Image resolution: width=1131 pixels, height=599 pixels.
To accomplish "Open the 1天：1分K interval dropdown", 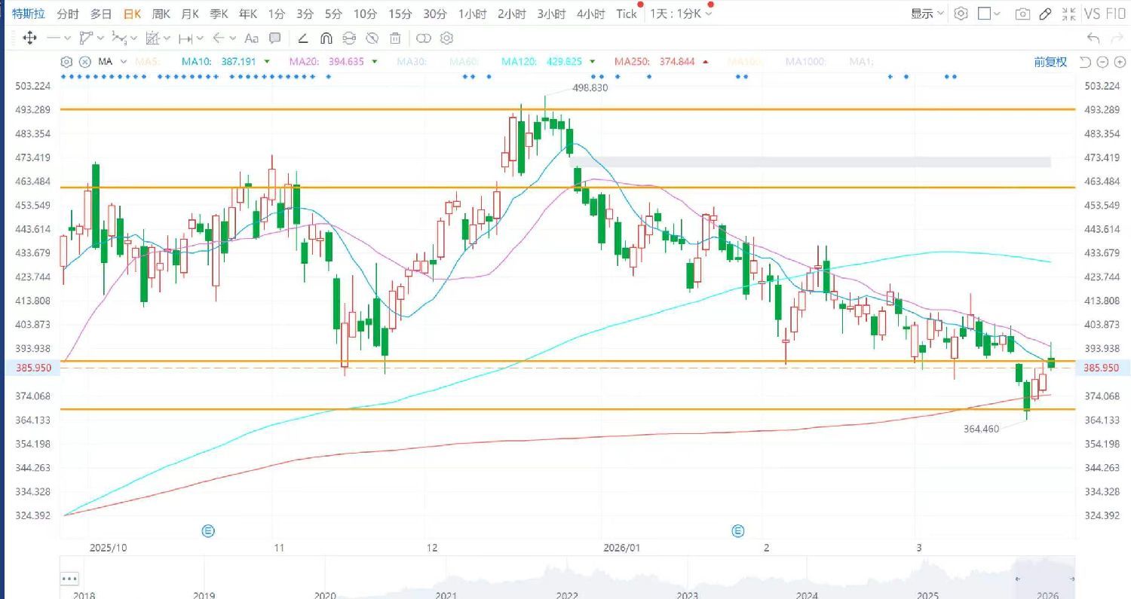I will click(x=681, y=14).
